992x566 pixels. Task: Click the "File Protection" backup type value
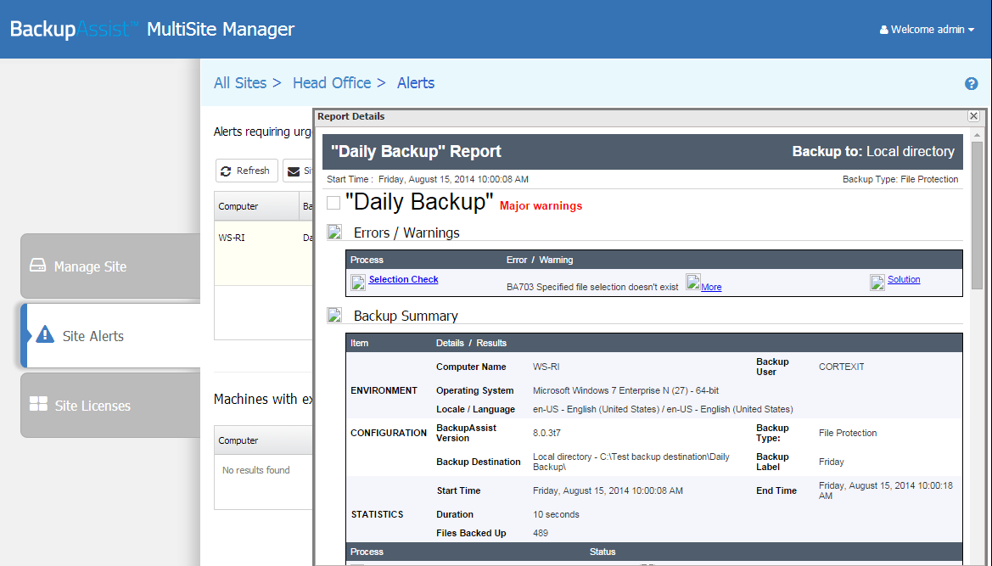[848, 433]
